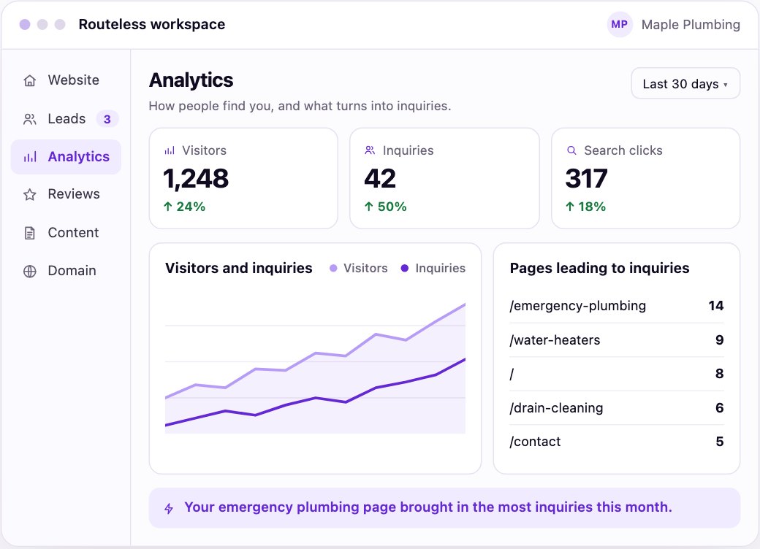
Task: Click the Visitors card bar chart icon
Action: click(x=169, y=150)
